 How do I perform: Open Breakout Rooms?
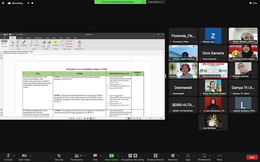pyautogui.click(x=155, y=156)
